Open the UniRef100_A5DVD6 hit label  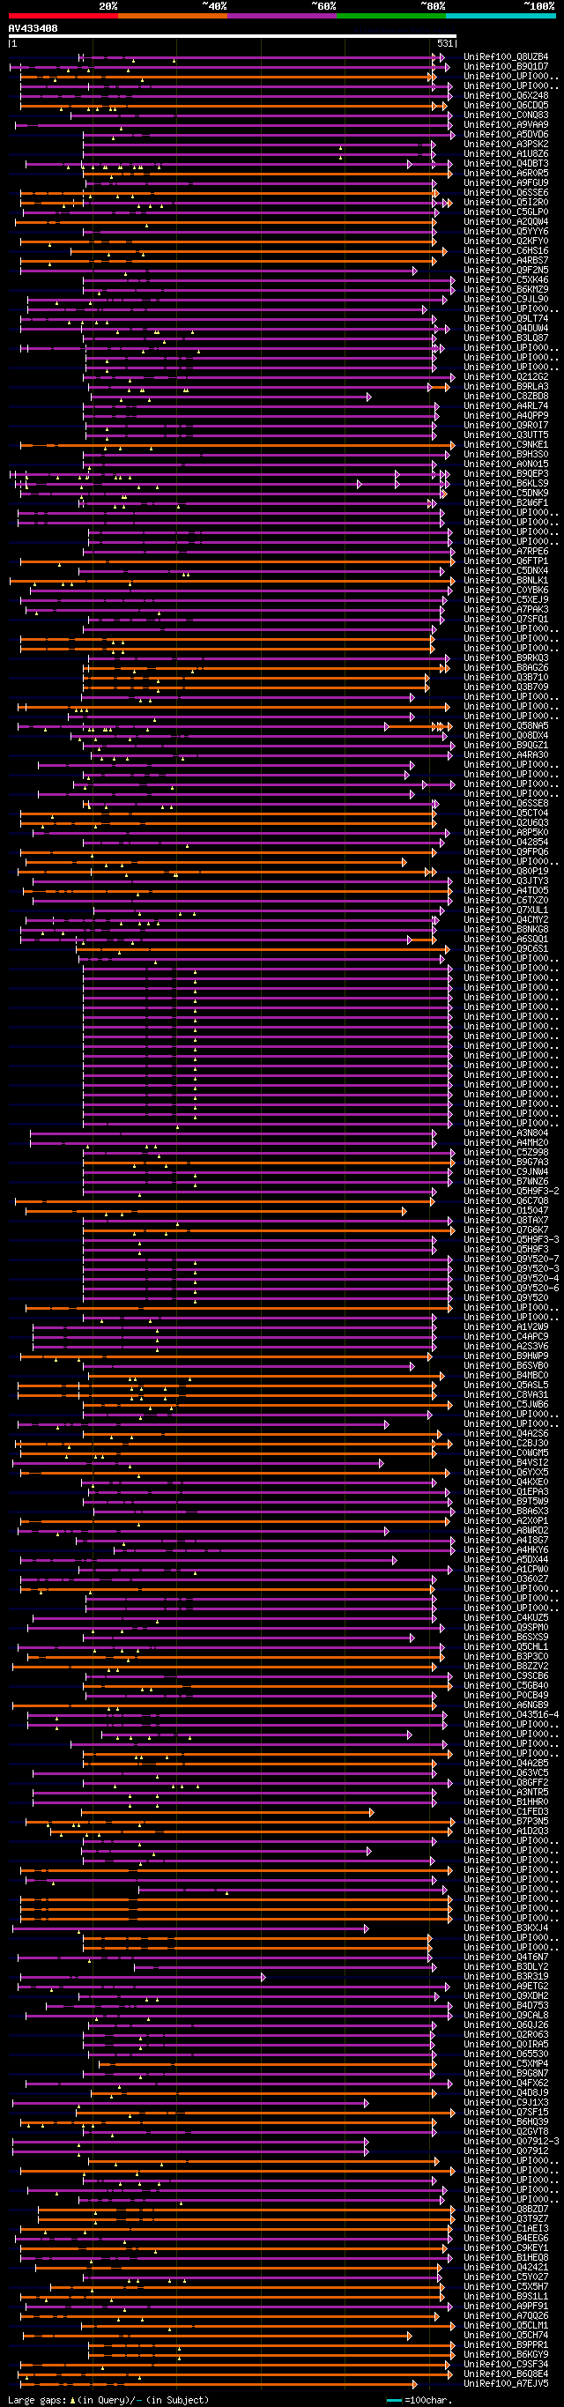pos(506,135)
